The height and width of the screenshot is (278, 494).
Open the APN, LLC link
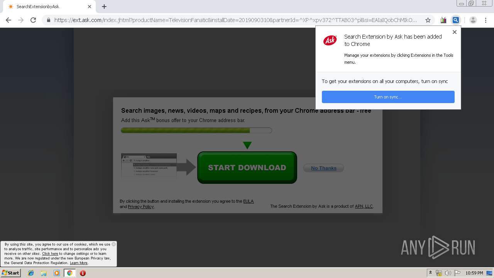click(364, 206)
